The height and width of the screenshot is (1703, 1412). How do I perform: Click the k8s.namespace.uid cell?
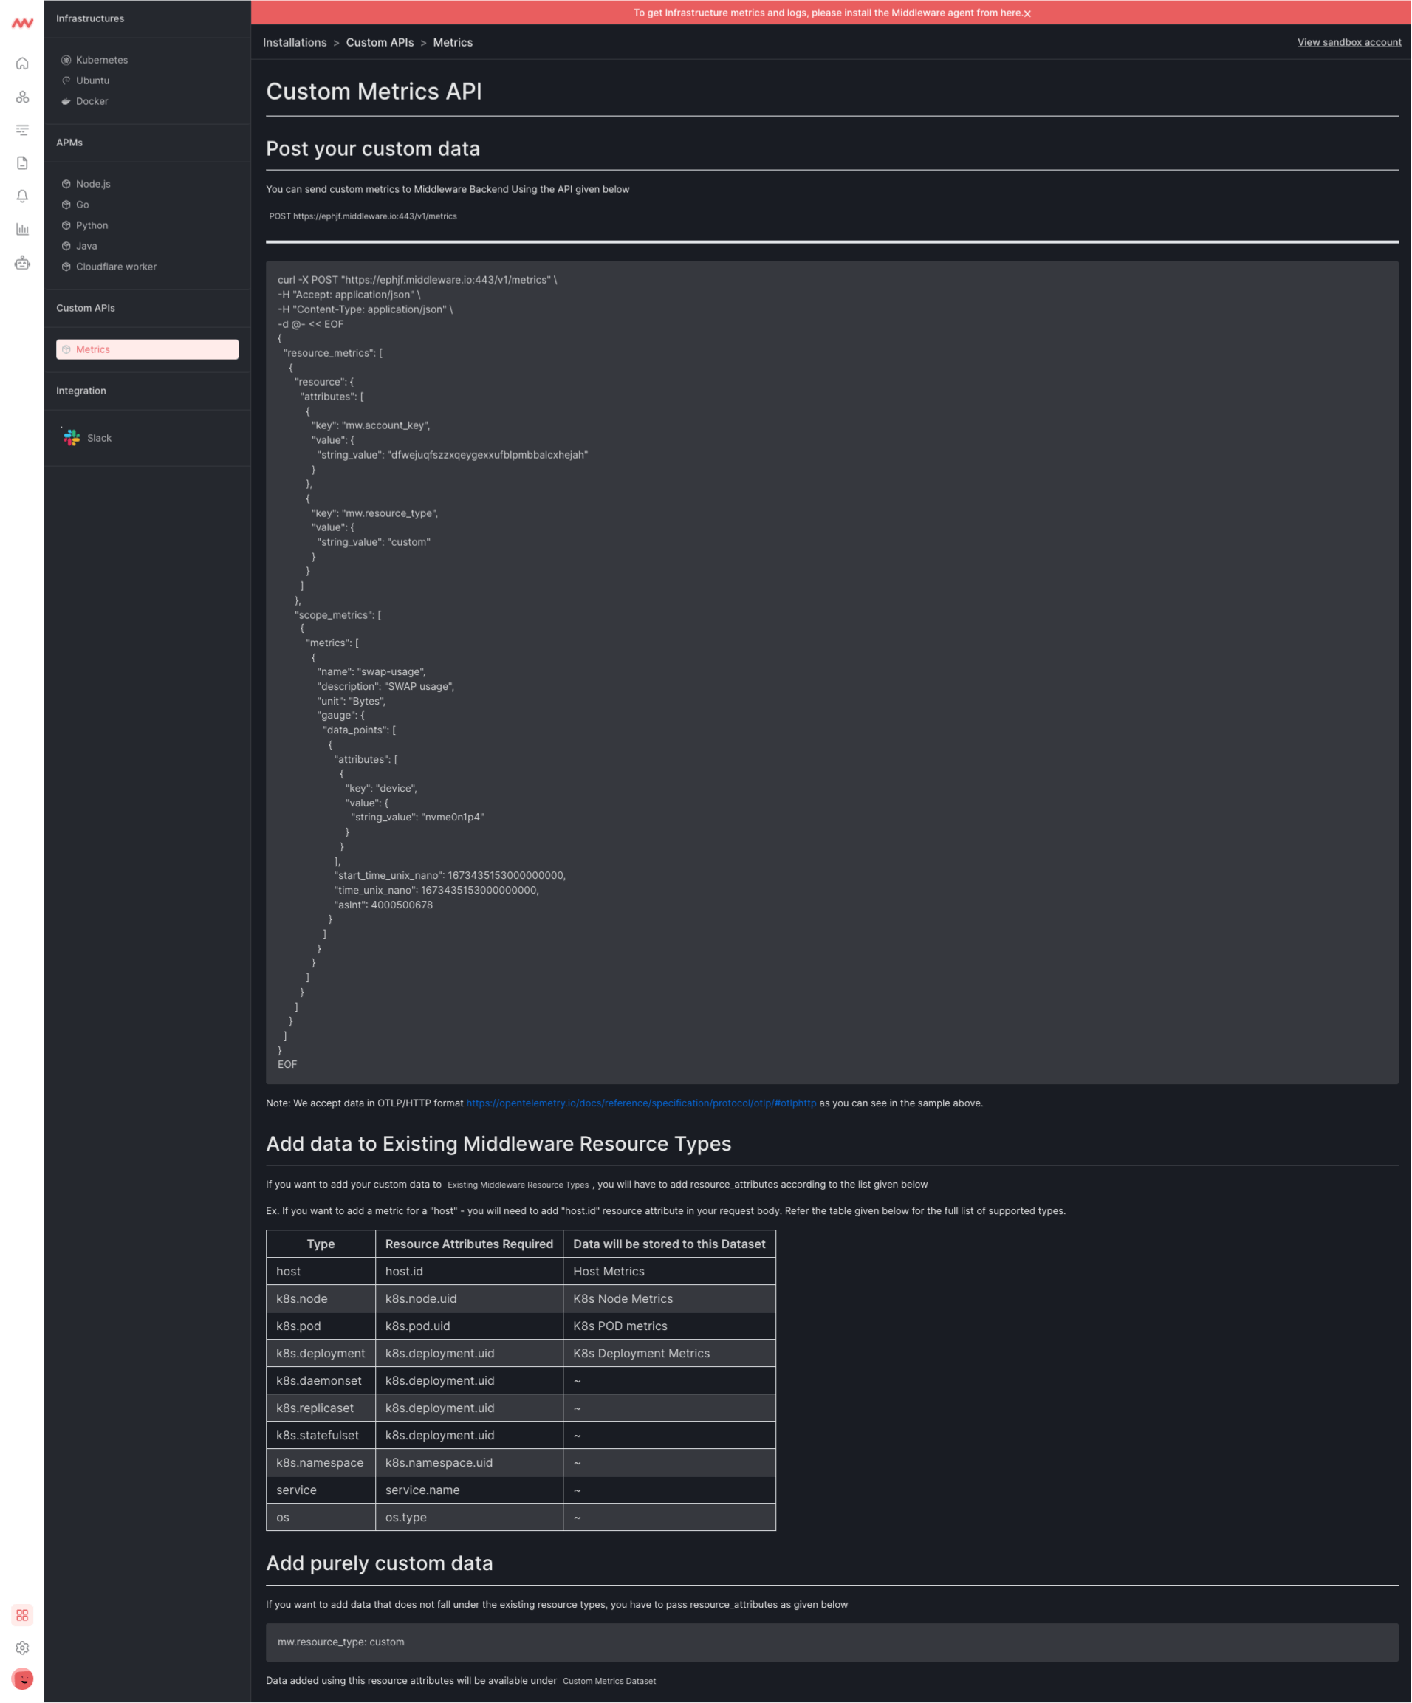click(469, 1462)
